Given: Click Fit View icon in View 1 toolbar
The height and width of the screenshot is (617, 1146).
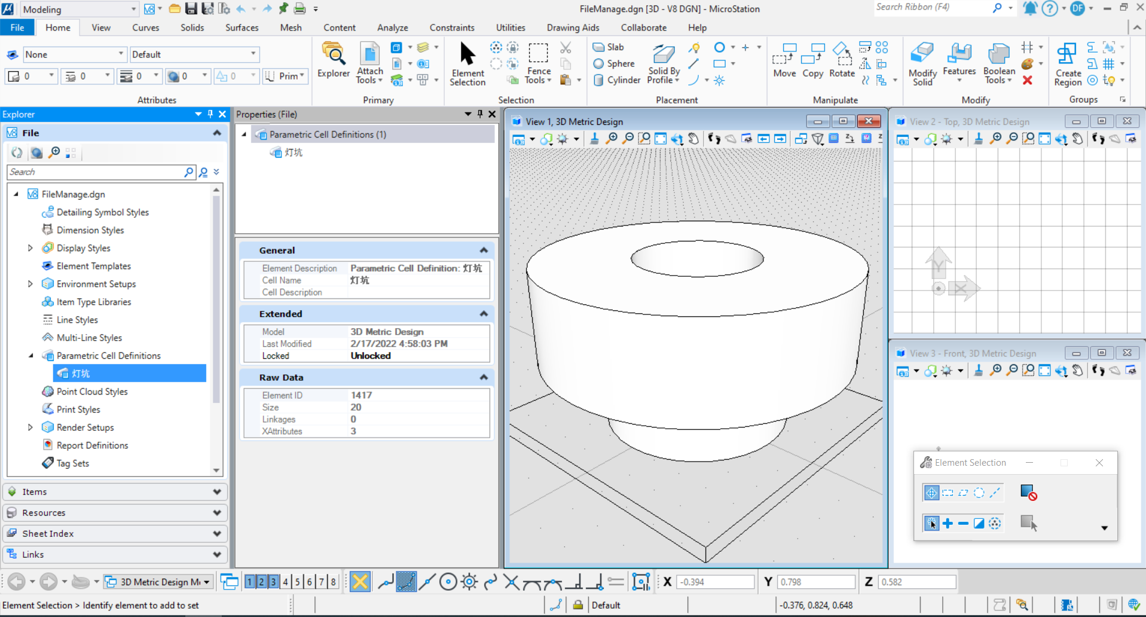Looking at the screenshot, I should [660, 139].
